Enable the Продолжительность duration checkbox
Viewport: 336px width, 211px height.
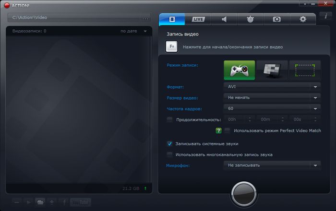click(169, 119)
